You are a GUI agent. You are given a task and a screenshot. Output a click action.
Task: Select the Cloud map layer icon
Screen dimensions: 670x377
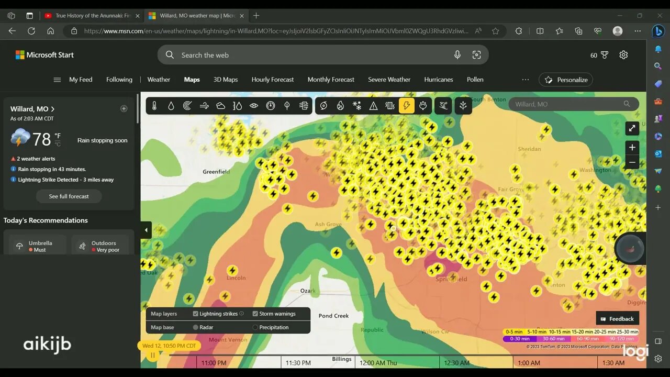click(221, 106)
